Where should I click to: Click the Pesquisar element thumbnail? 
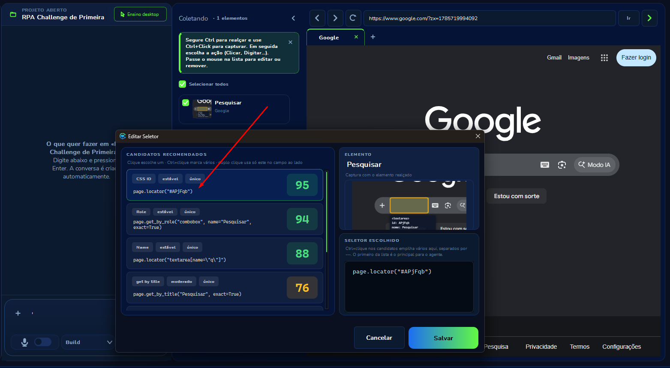point(202,109)
